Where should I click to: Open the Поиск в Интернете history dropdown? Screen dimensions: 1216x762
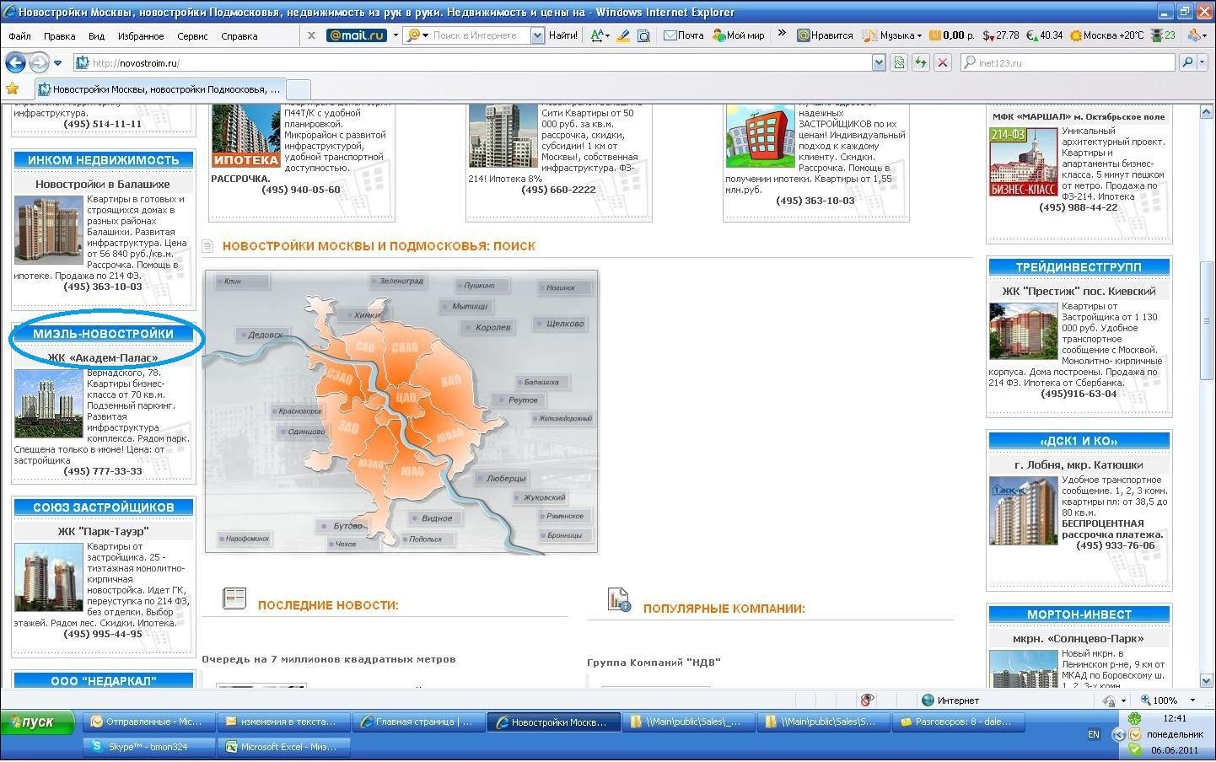coord(537,35)
